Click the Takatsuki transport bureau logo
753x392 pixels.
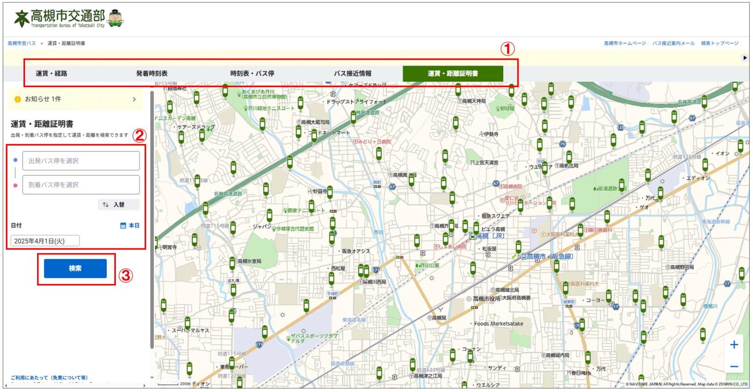coord(68,19)
